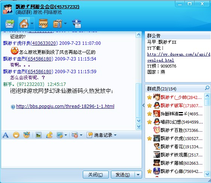Open the font style letter A tool
Screen dimensions: 211x183
6,135
